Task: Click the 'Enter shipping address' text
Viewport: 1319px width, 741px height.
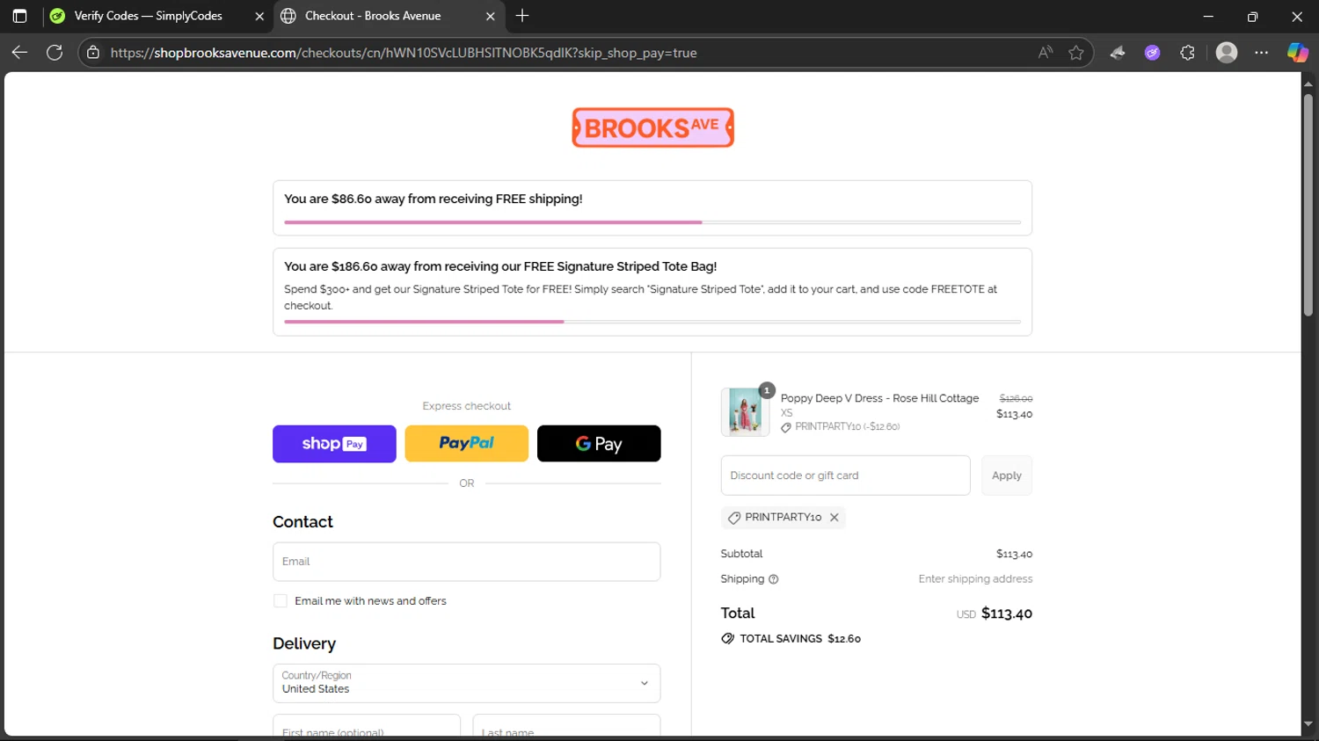Action: tap(975, 579)
